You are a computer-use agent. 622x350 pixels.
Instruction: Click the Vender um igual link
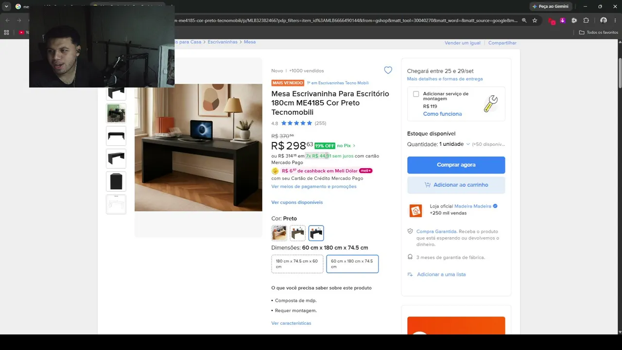click(x=462, y=43)
